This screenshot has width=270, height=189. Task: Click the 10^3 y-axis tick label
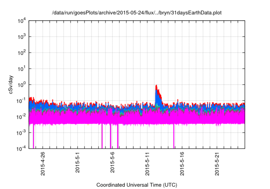pyautogui.click(x=22, y=37)
